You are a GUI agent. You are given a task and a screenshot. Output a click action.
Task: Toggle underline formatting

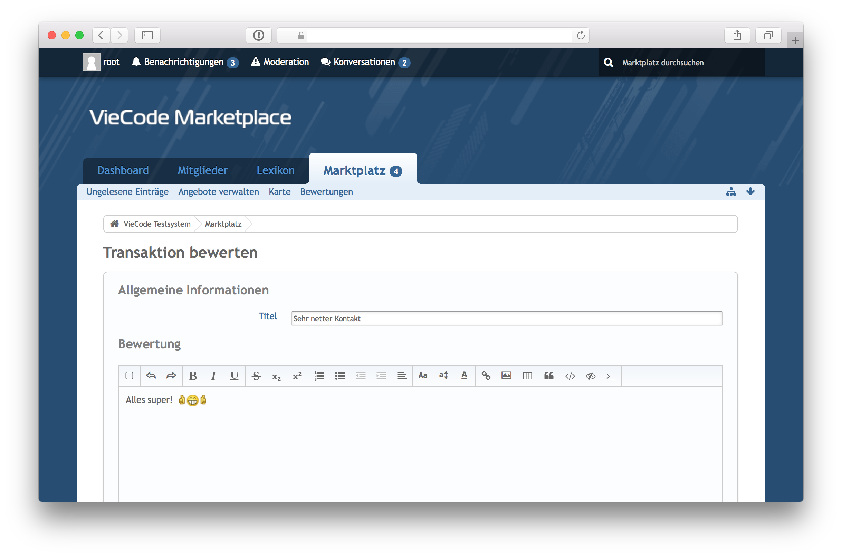coord(234,376)
